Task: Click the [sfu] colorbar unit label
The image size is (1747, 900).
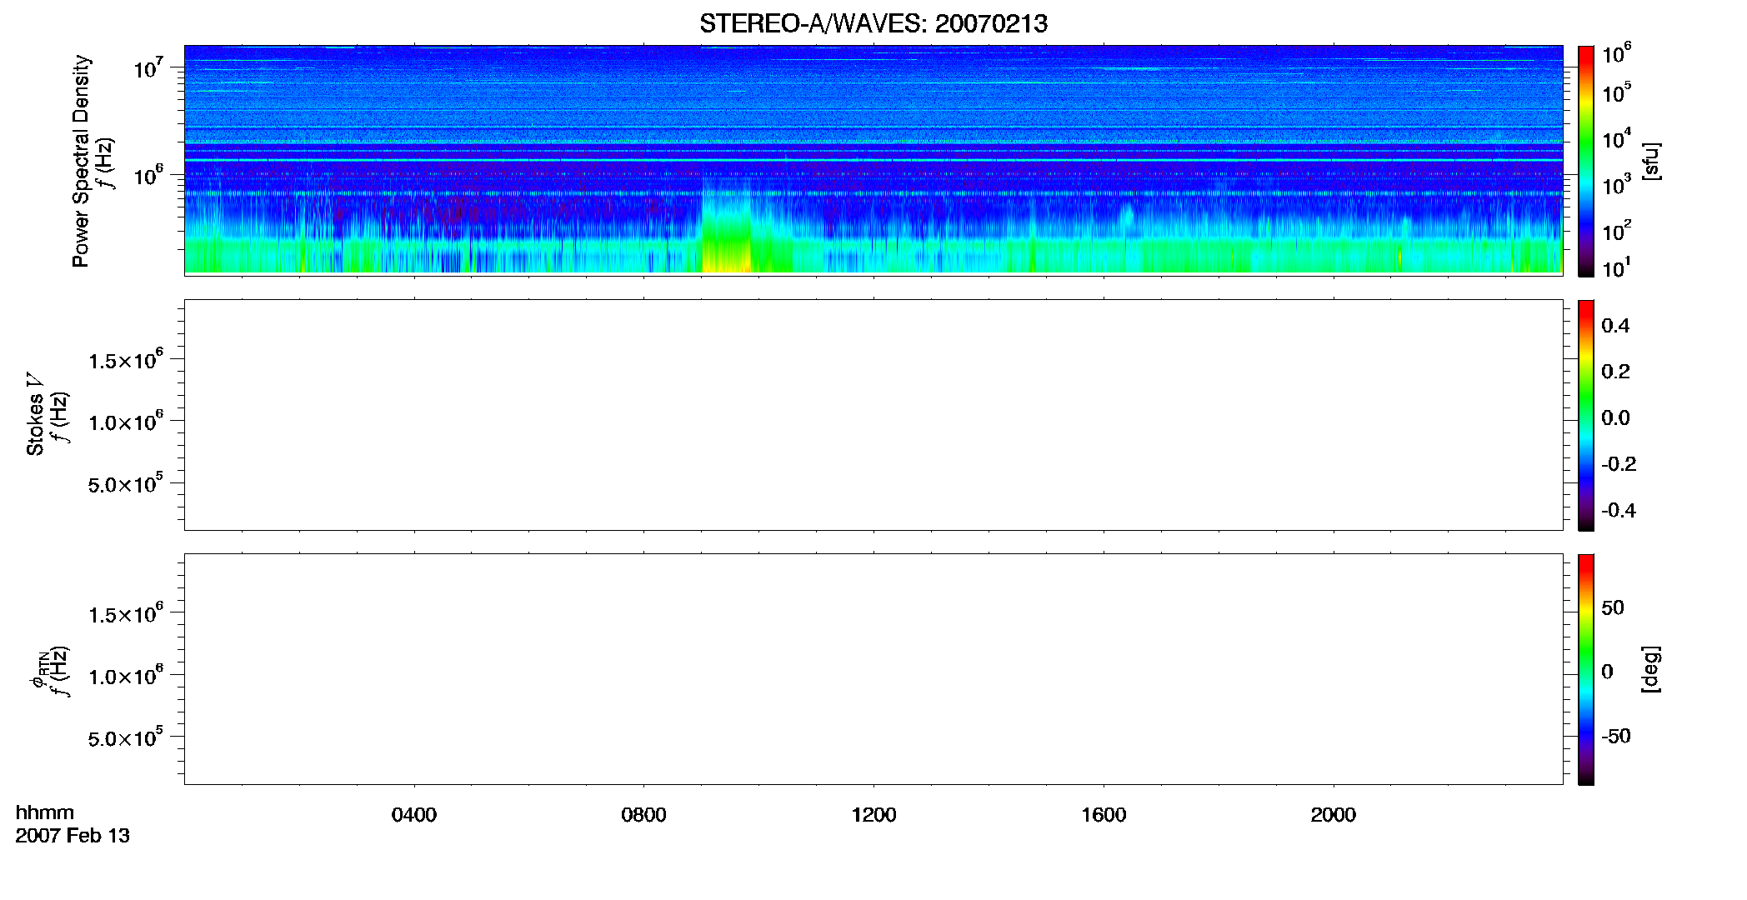Action: click(x=1651, y=161)
